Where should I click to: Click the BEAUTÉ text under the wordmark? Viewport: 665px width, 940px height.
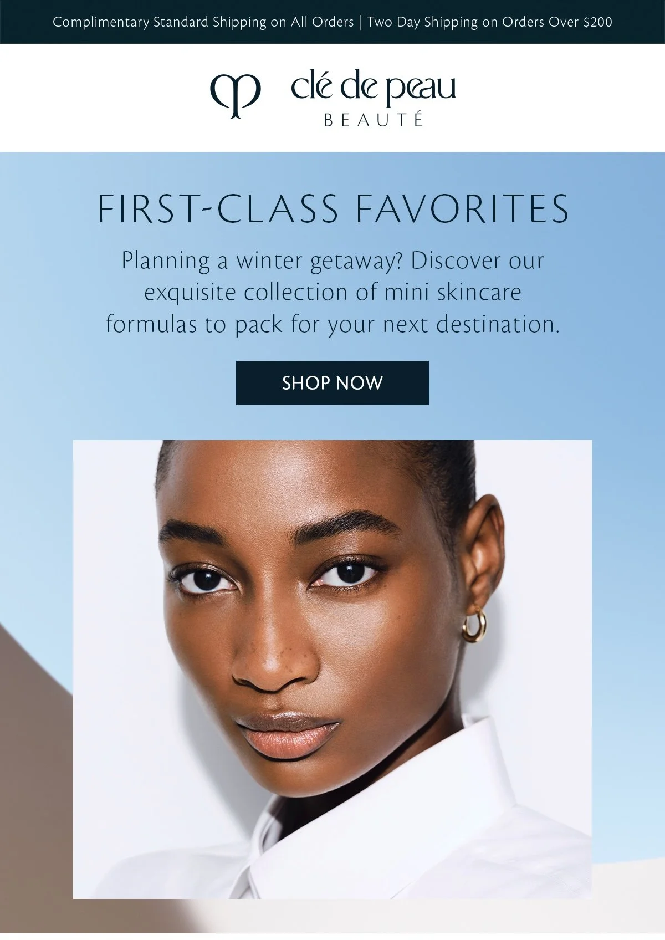tap(374, 120)
